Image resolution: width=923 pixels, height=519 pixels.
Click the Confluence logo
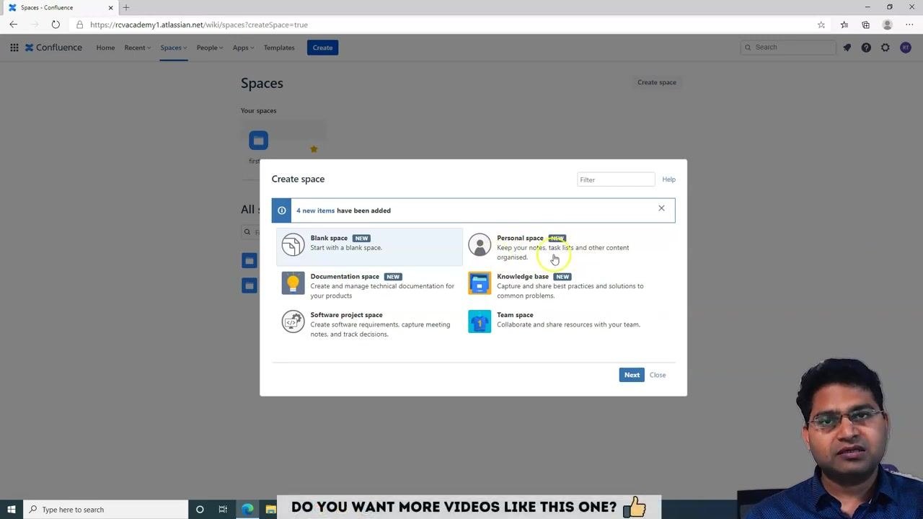(x=54, y=48)
